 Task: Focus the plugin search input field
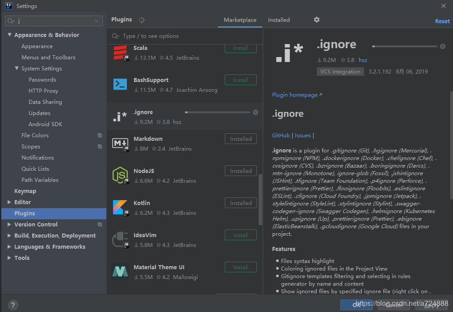tap(185, 36)
